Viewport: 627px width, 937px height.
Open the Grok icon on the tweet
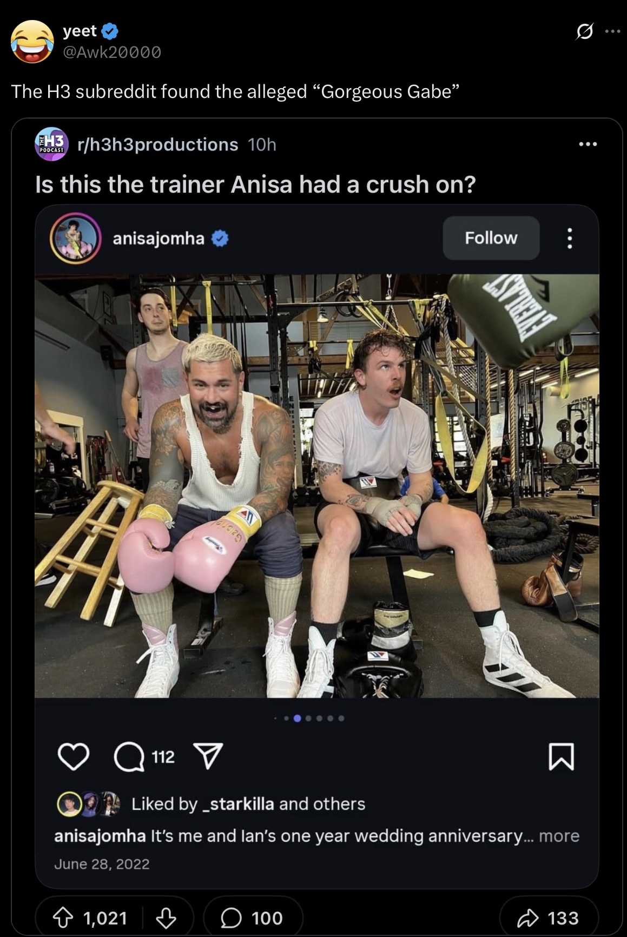[584, 32]
